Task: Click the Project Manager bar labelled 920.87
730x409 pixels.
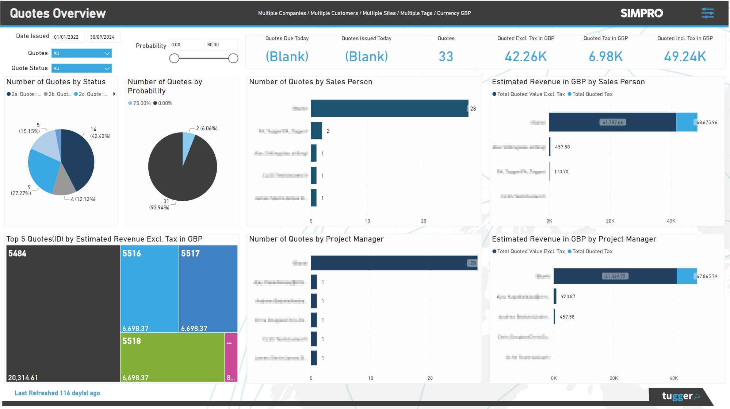Action: [555, 296]
